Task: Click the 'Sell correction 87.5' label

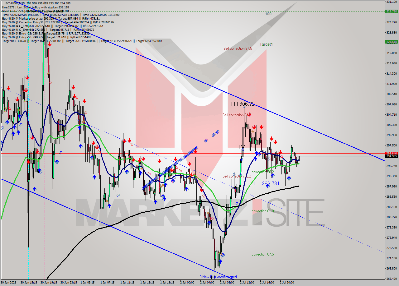Action: coord(238,48)
